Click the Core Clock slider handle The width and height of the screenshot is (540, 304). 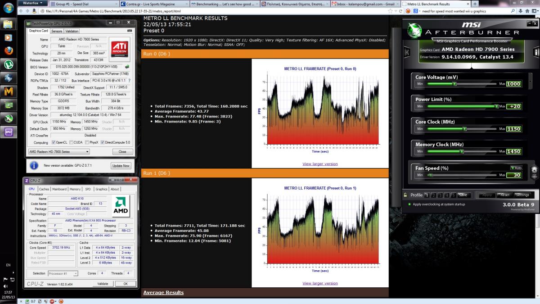pos(464,129)
